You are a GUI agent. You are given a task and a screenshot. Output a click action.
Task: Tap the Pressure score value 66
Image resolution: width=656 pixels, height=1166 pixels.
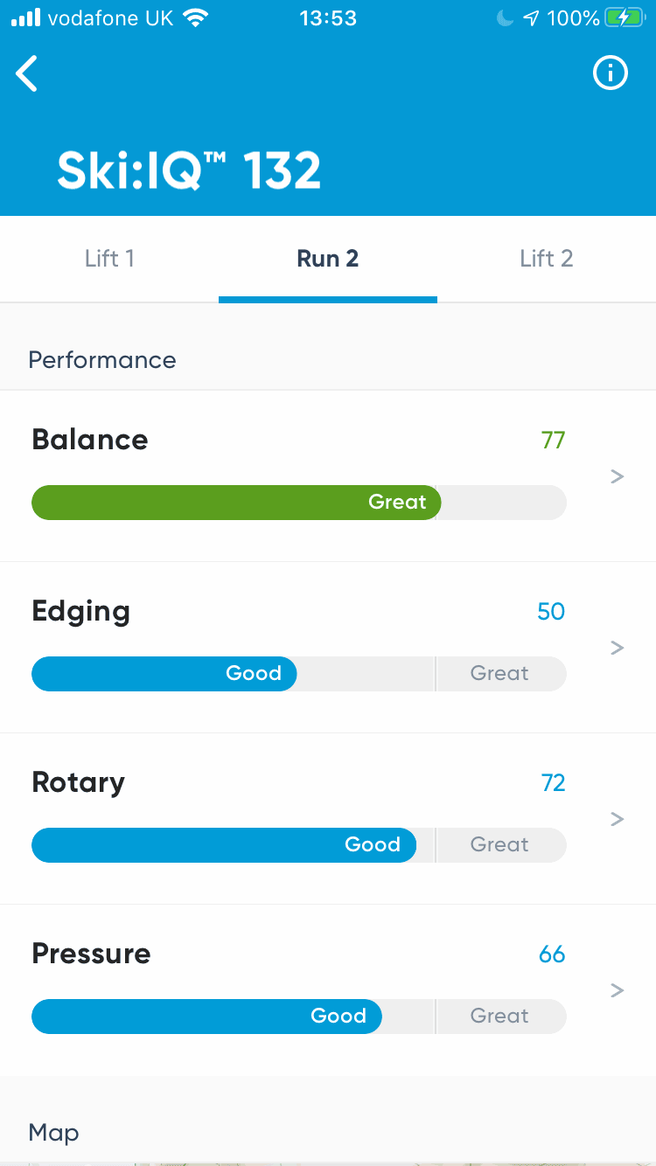coord(552,954)
